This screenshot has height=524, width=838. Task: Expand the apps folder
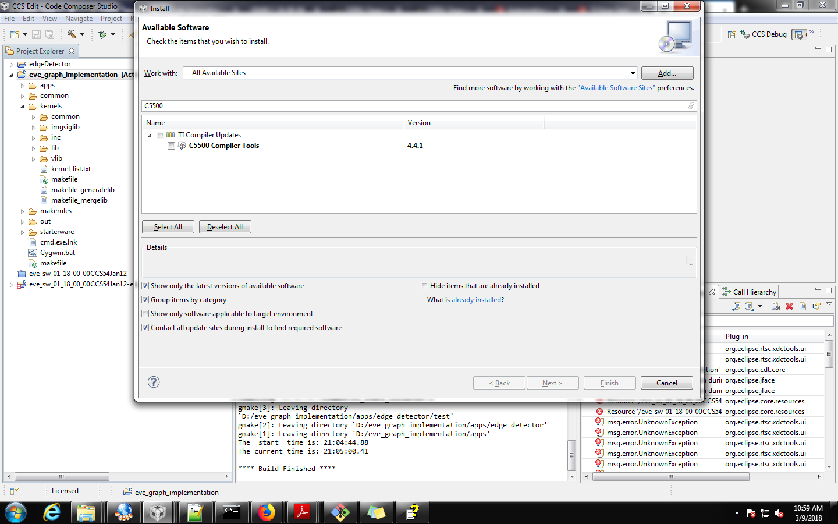coord(22,86)
